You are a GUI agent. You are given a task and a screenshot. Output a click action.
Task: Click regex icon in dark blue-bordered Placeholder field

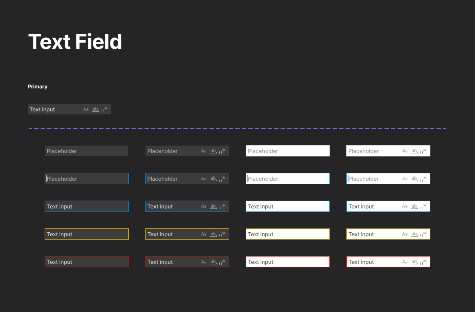point(222,179)
